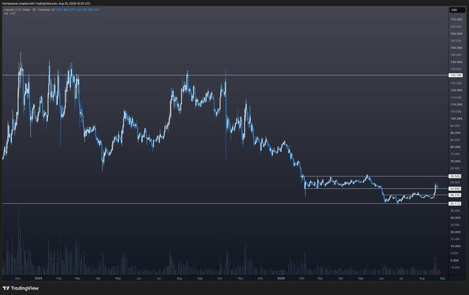
Task: Click the 130.798 price label
Action: pyautogui.click(x=455, y=75)
